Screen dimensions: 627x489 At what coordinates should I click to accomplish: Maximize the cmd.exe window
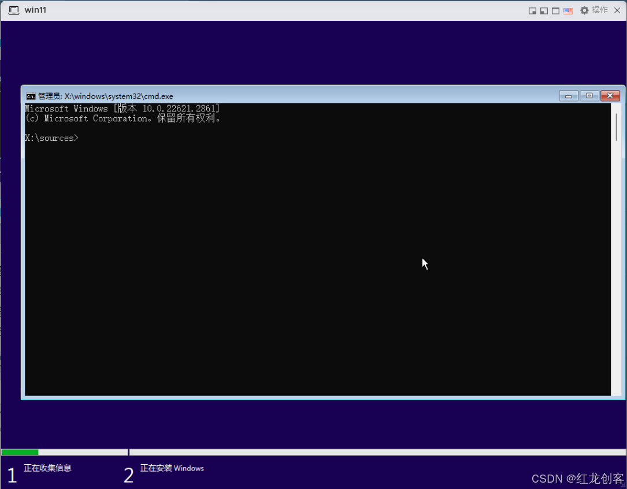(x=589, y=96)
